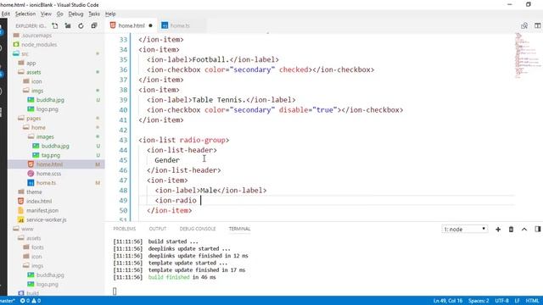Open manifest.json file

pyautogui.click(x=42, y=210)
